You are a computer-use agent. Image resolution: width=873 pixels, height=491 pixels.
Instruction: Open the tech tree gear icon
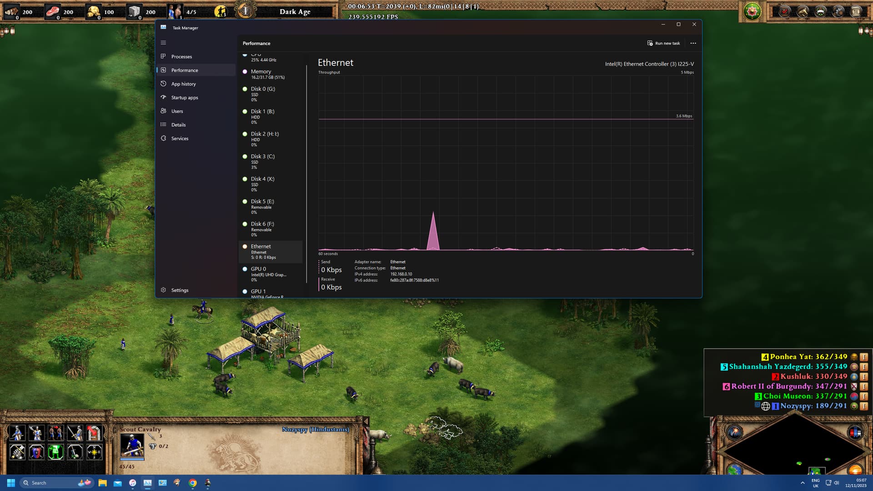[x=838, y=11]
